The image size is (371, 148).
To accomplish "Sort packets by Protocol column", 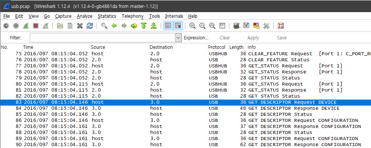I will point(218,47).
